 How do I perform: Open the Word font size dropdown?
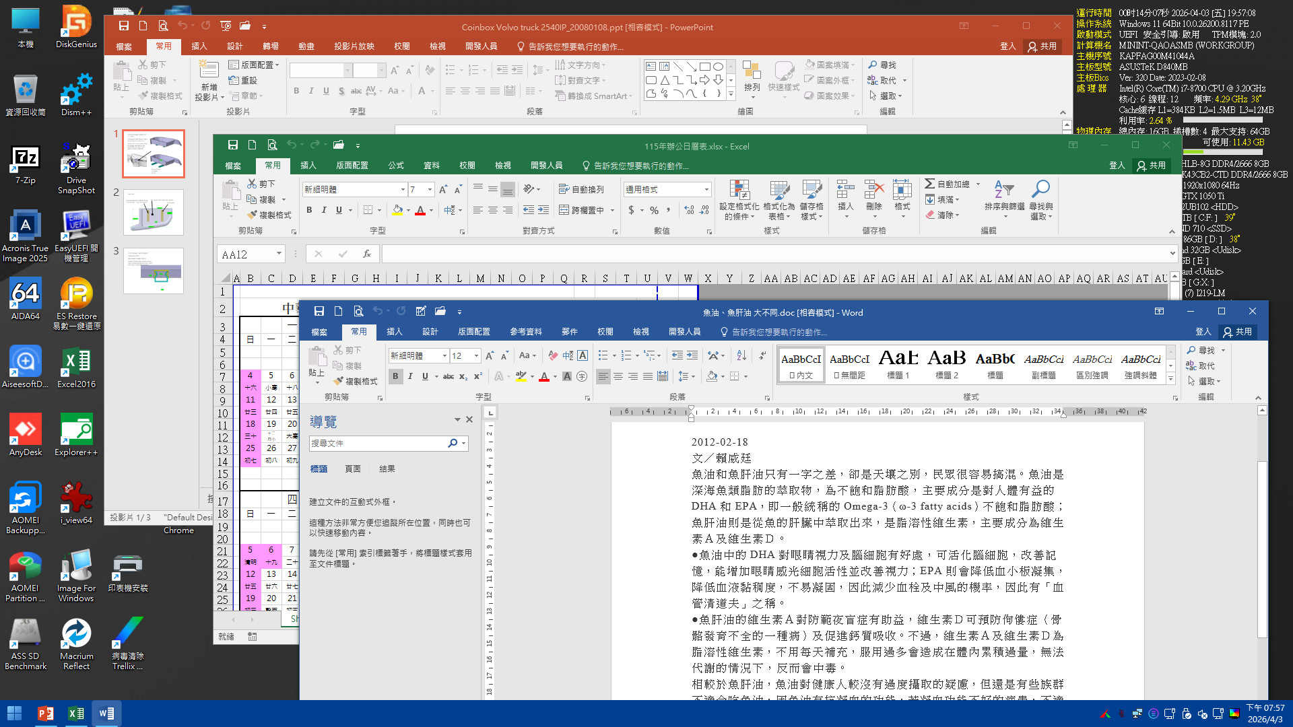477,355
